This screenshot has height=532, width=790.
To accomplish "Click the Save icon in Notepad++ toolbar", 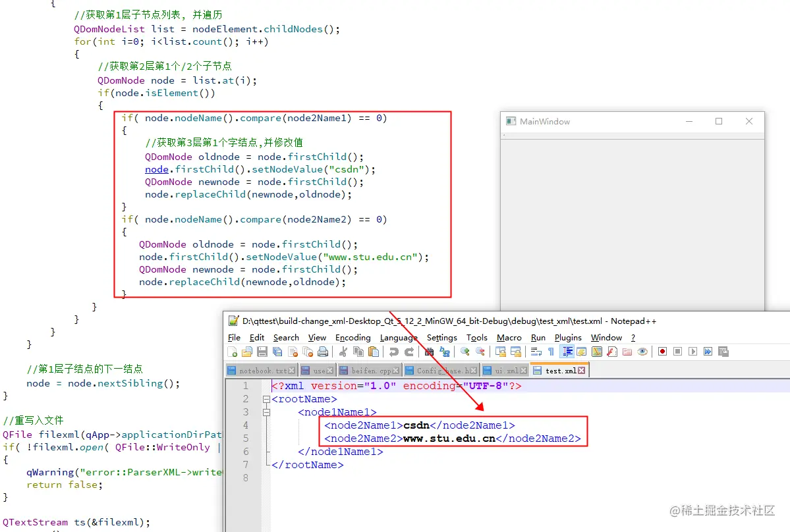I will tap(262, 352).
